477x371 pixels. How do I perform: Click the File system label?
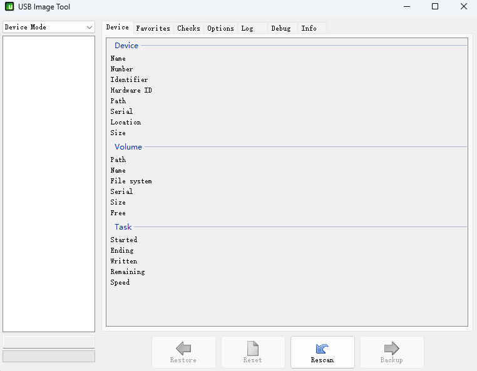pos(131,181)
